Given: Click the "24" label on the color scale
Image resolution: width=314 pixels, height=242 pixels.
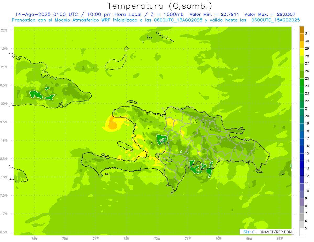Looking at the screenshot, I should pyautogui.click(x=307, y=86).
